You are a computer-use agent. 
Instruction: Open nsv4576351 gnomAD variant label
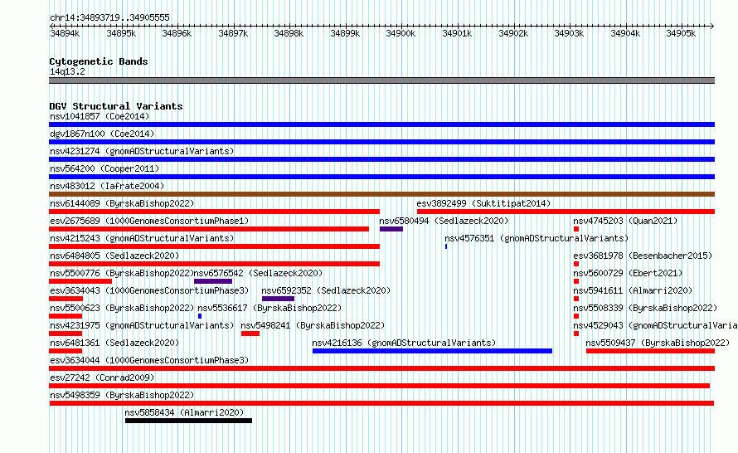[x=537, y=238]
